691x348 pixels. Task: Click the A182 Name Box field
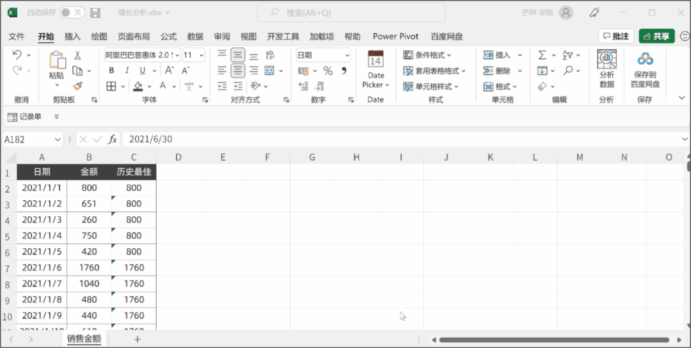tap(29, 139)
